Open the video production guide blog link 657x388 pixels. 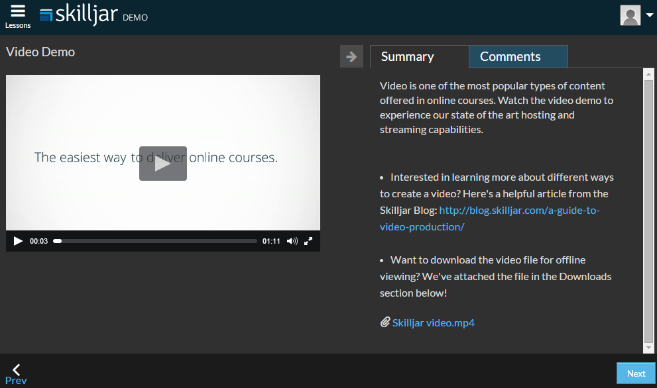[x=489, y=218]
